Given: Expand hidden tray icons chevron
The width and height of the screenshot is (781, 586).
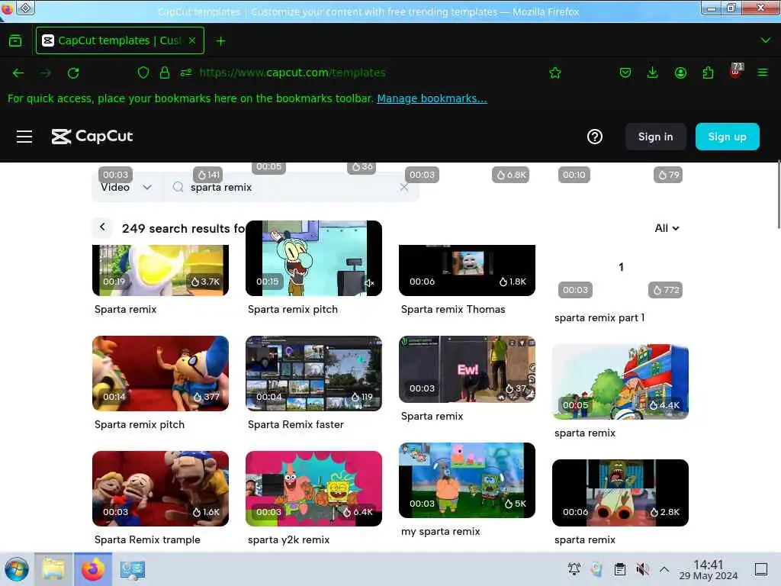Looking at the screenshot, I should [x=664, y=569].
